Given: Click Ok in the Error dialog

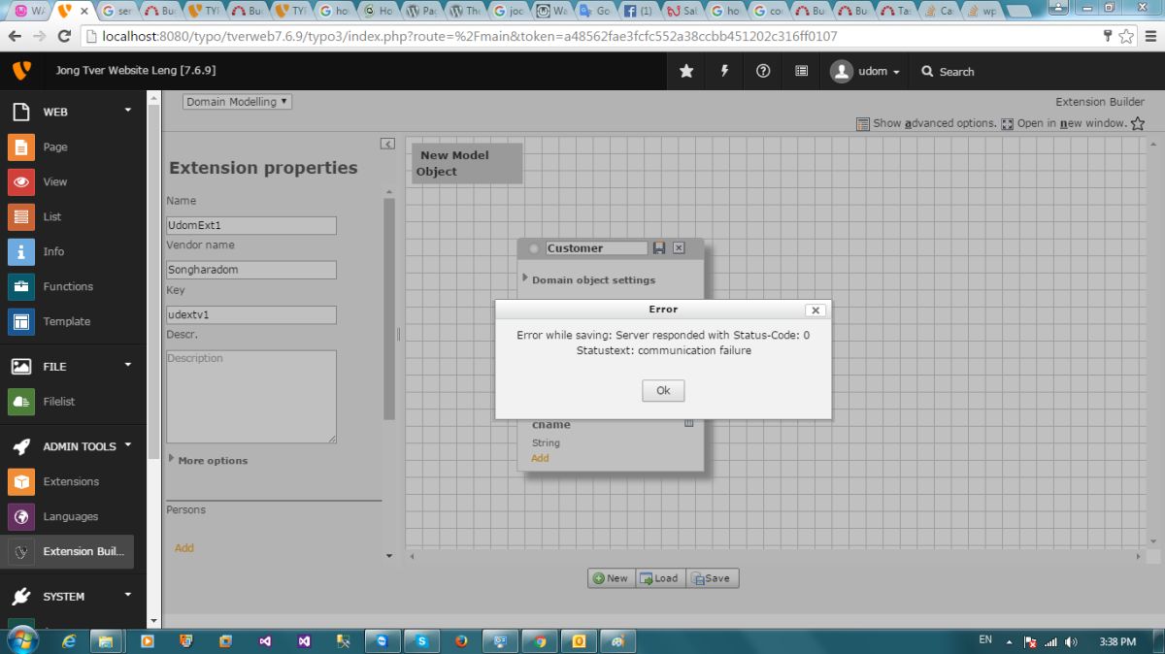Looking at the screenshot, I should pos(663,390).
